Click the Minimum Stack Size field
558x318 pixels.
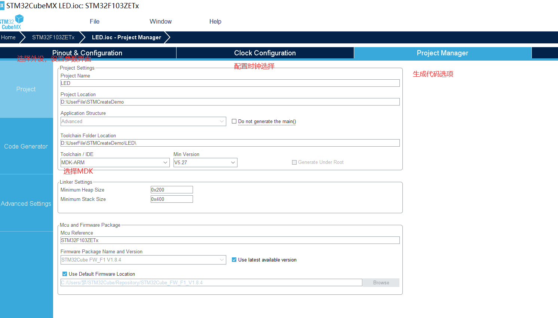172,199
